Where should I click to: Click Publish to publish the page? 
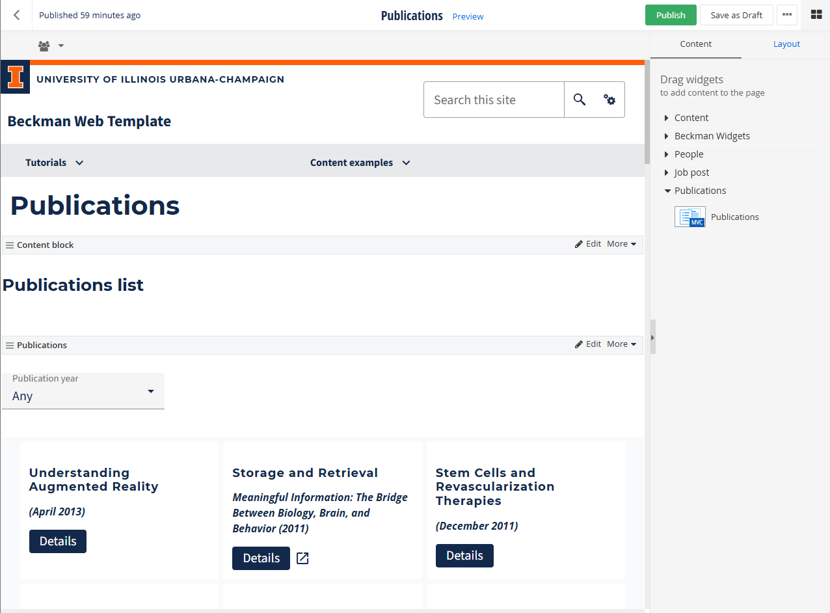point(671,14)
